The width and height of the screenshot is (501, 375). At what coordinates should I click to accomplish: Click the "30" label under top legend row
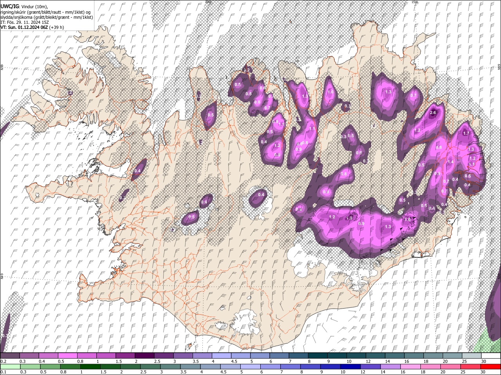point(483,361)
